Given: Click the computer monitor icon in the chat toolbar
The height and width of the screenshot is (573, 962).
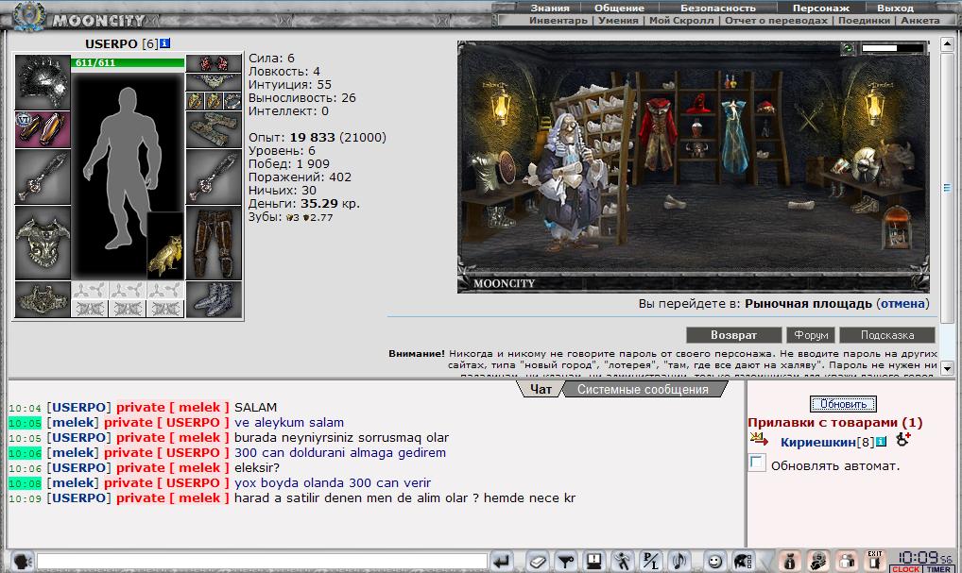Looking at the screenshot, I should pos(593,561).
